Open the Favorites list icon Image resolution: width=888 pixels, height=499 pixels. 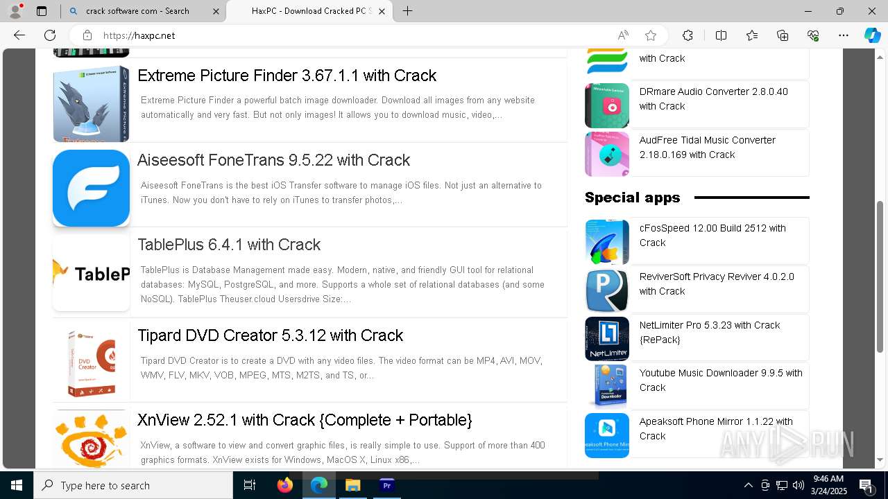click(752, 35)
